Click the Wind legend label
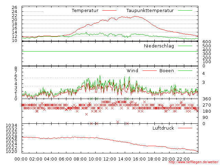 (132, 70)
